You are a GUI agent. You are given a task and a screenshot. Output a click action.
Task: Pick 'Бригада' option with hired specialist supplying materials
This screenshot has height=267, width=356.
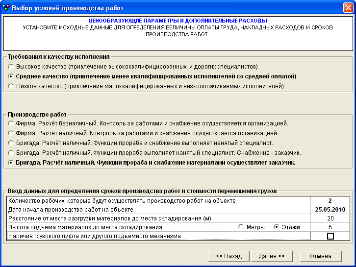coord(11,143)
